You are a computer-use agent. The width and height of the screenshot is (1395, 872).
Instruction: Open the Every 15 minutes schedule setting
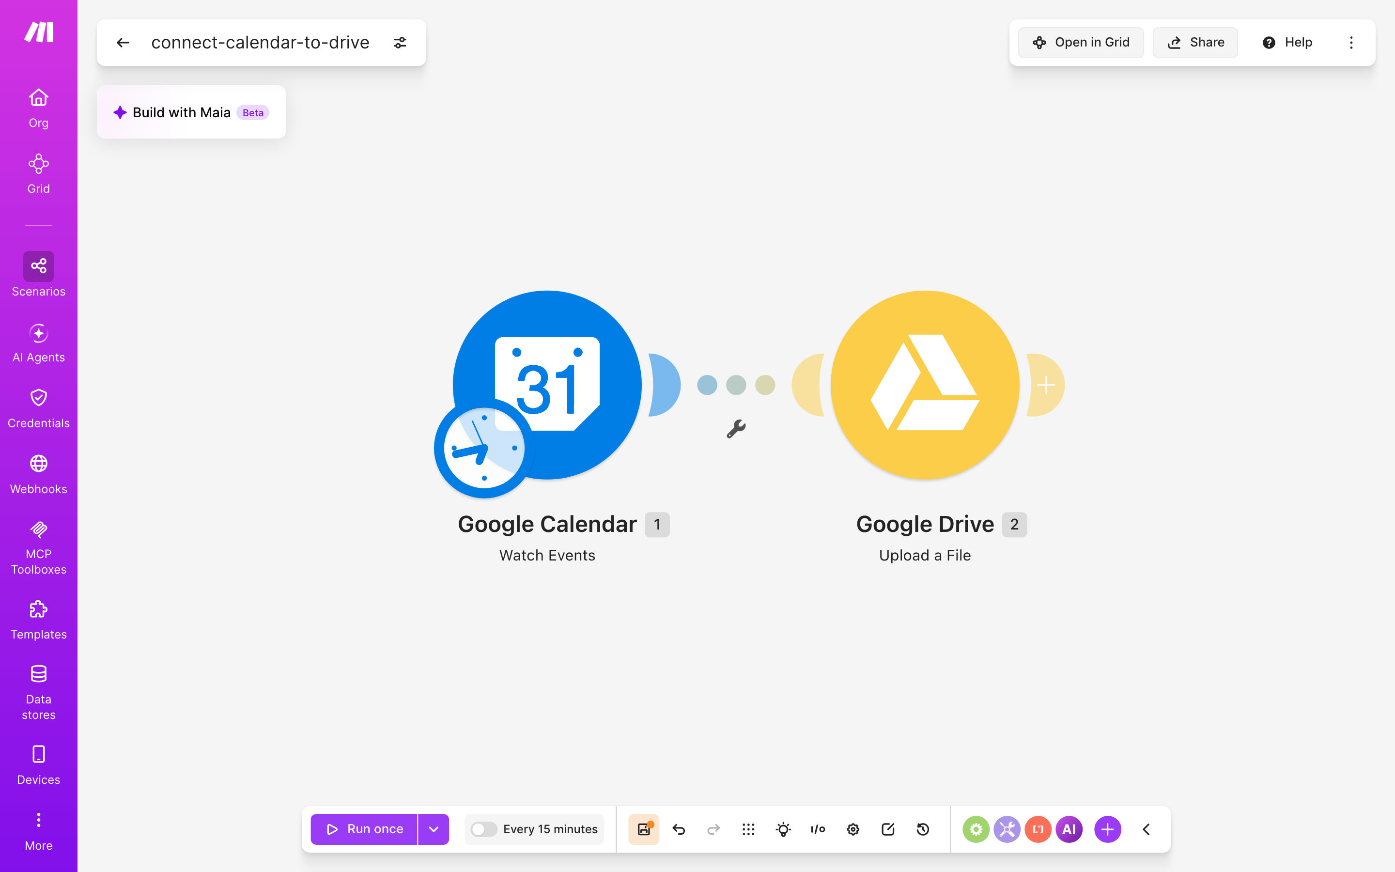point(550,829)
